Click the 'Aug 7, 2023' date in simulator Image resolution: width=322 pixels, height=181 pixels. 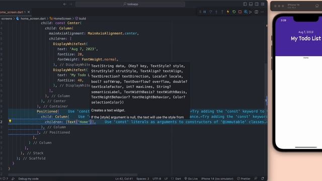click(x=306, y=32)
